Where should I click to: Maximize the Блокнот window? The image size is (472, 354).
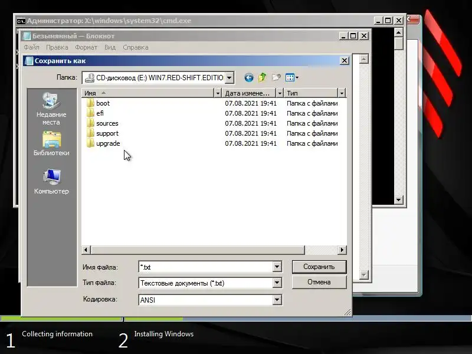pos(353,36)
